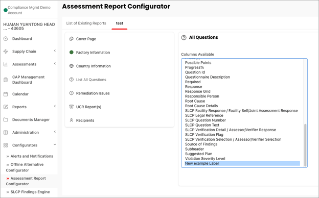Select 'SLCP Verification Flag' column option

tap(204, 135)
